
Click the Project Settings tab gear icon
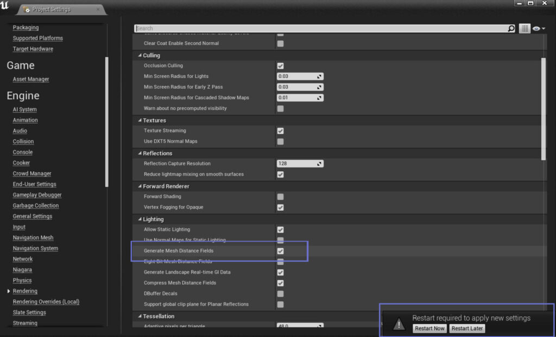point(26,9)
